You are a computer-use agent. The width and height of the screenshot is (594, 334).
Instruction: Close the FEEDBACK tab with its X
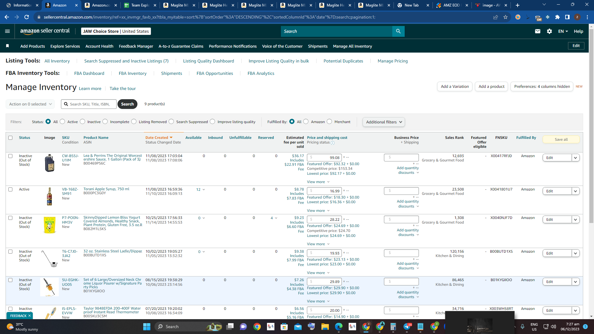click(x=29, y=316)
